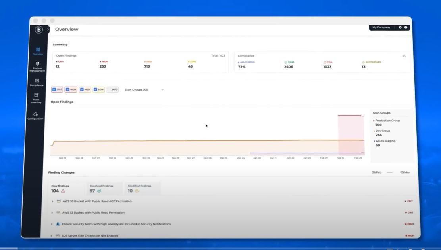Expand the Ensure Security Alerts finding row
This screenshot has width=441, height=250.
click(x=52, y=224)
